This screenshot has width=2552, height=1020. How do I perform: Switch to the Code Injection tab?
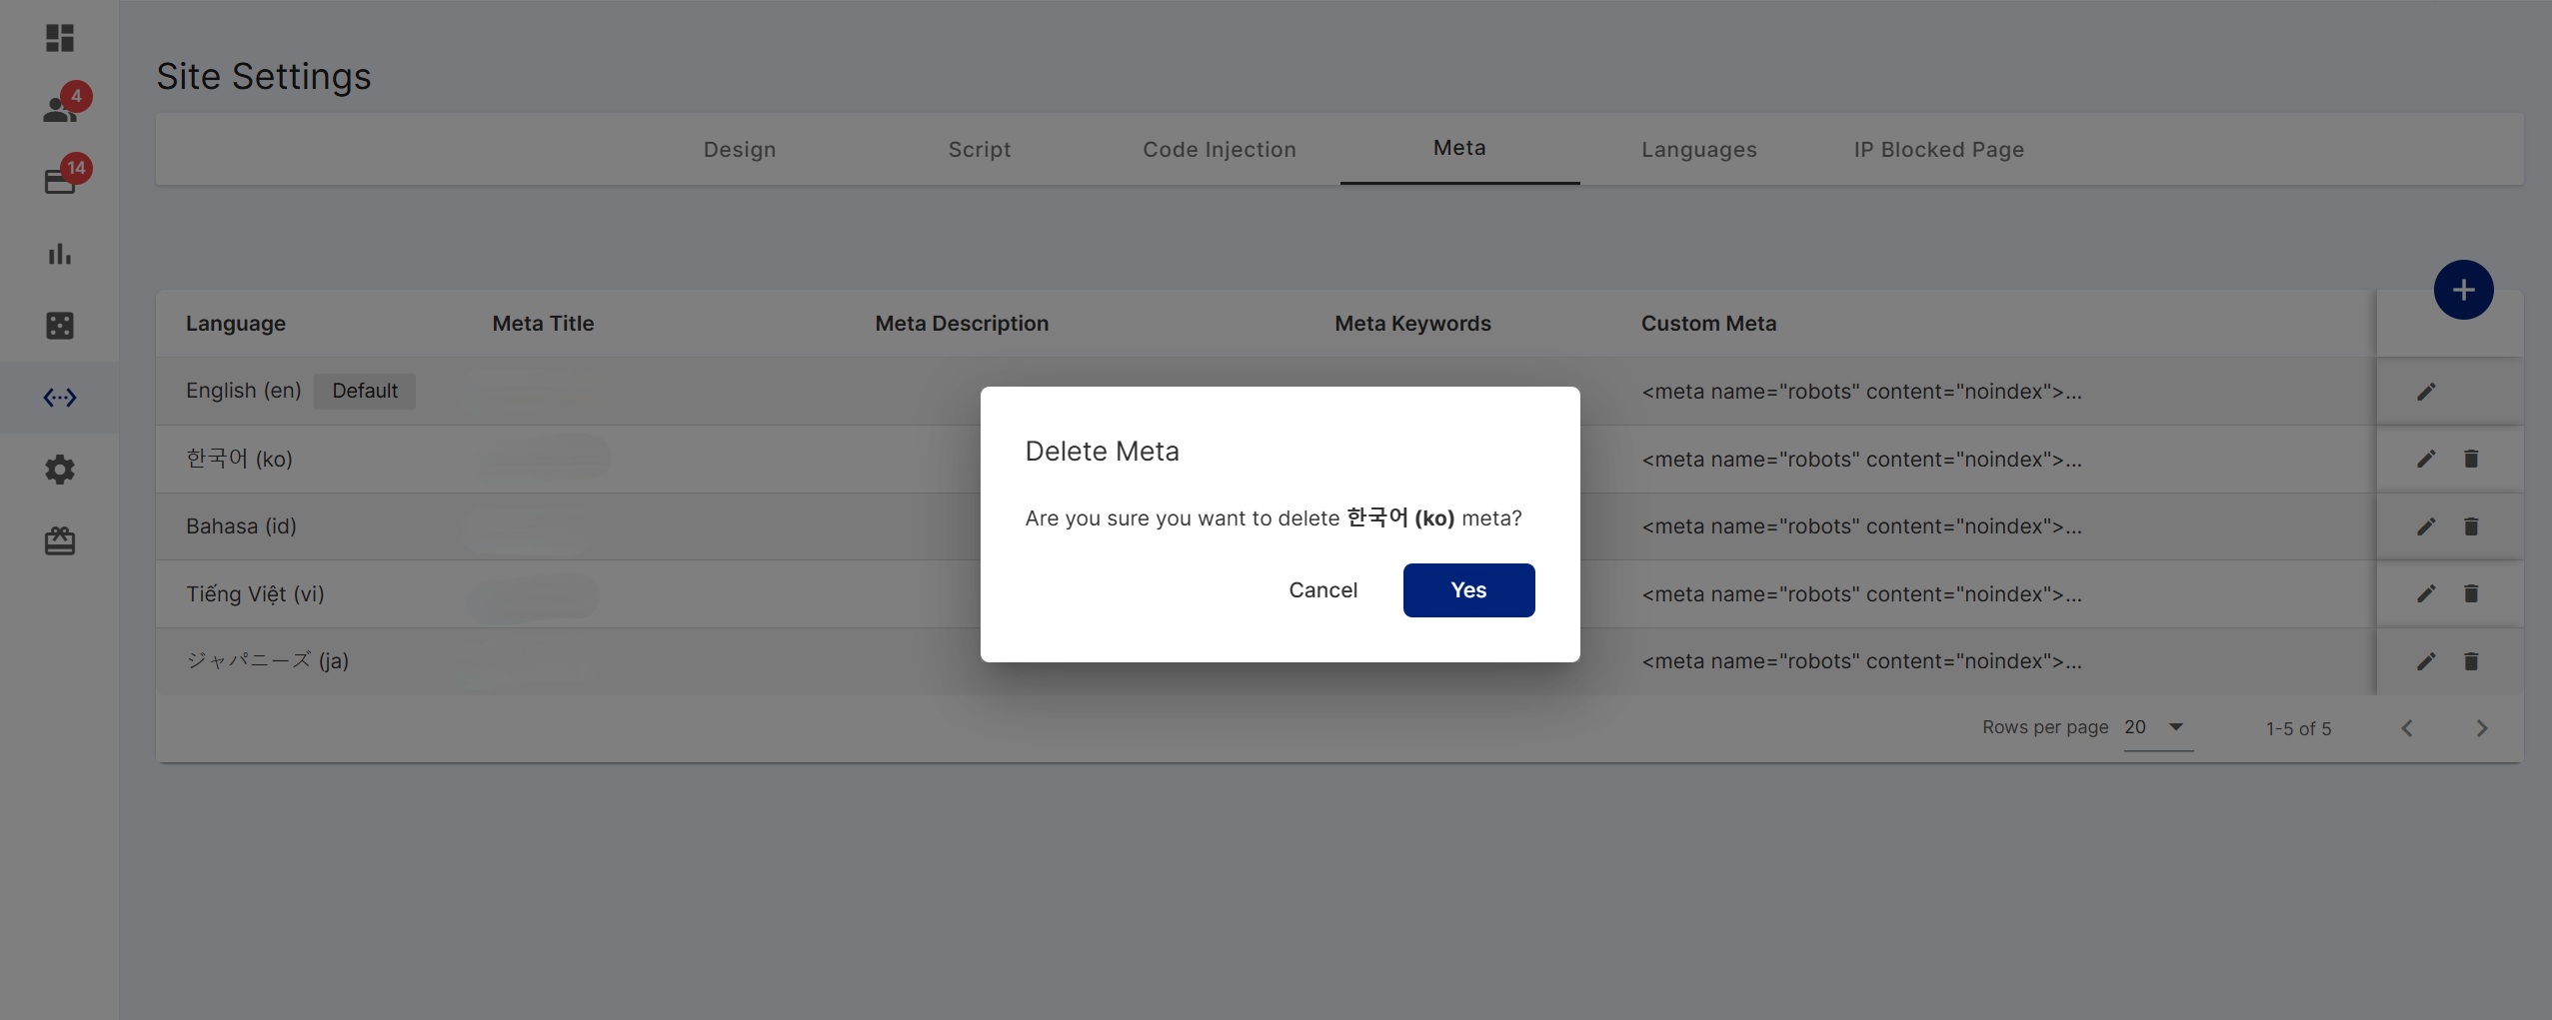pos(1220,149)
